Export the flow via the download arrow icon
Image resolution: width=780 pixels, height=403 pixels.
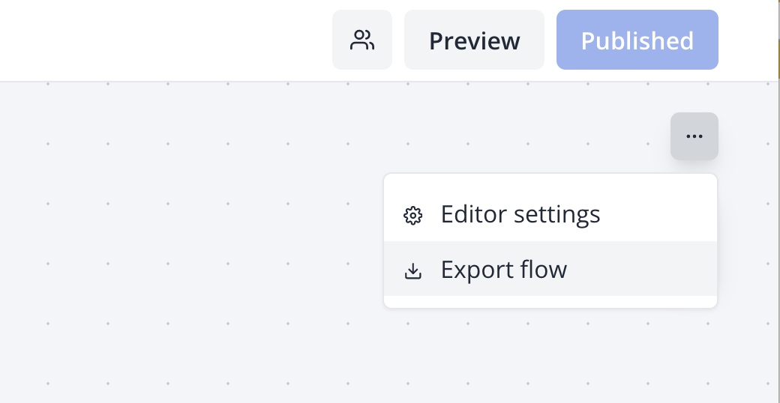tap(412, 270)
